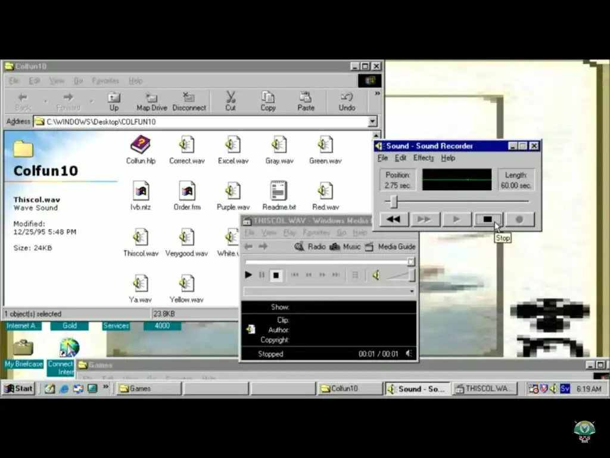Click the Undo toolbar button
610x458 pixels.
point(347,101)
